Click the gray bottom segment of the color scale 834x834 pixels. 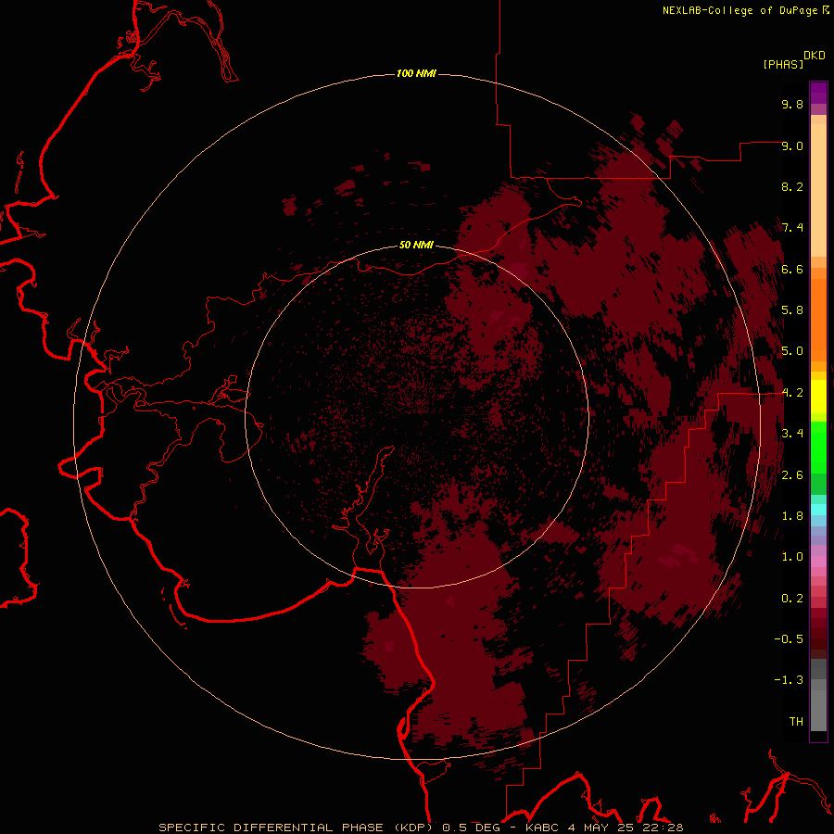(818, 705)
